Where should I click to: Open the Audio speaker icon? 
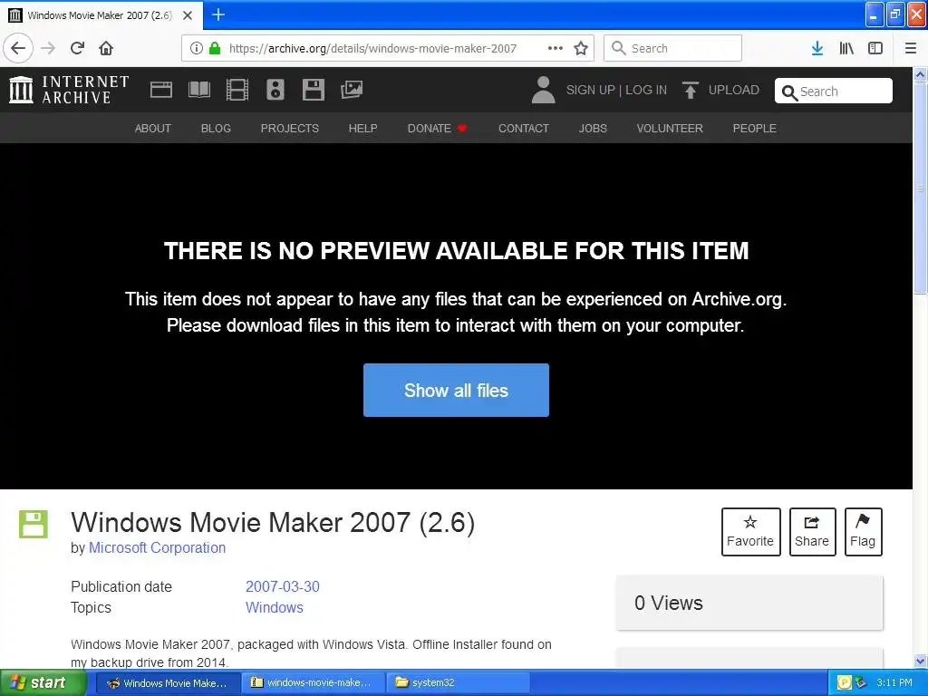pyautogui.click(x=275, y=90)
